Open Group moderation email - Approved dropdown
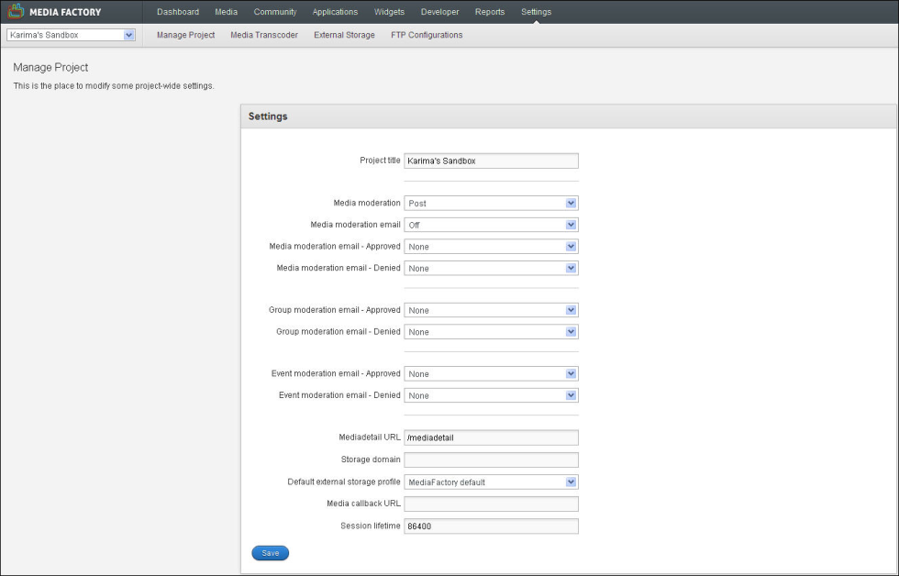Viewport: 899px width, 576px height. (x=492, y=311)
